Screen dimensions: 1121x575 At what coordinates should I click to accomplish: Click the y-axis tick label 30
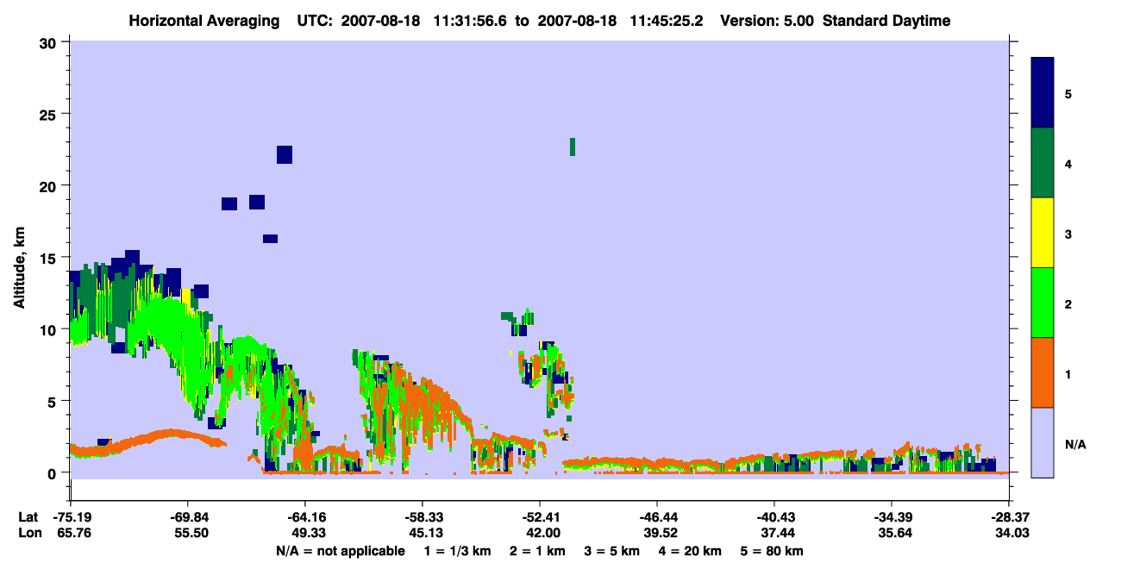pyautogui.click(x=48, y=42)
